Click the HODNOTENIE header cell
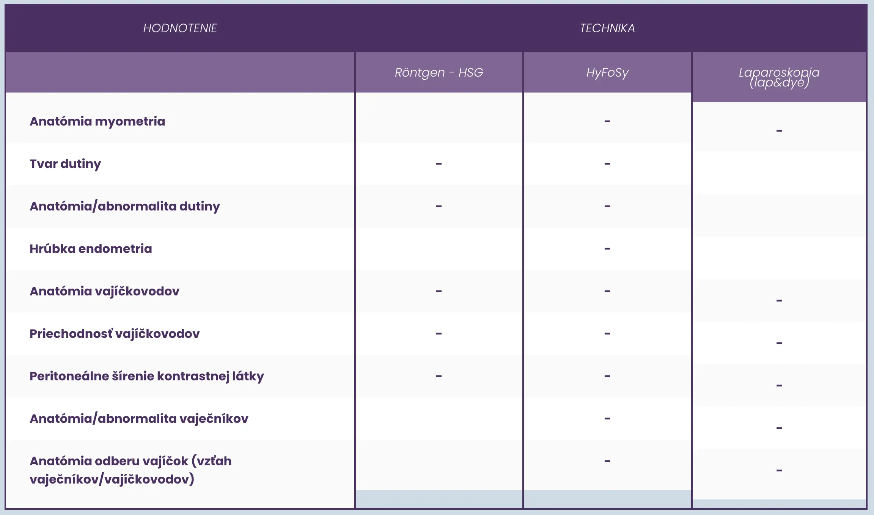Viewport: 874px width, 515px height. pyautogui.click(x=180, y=28)
